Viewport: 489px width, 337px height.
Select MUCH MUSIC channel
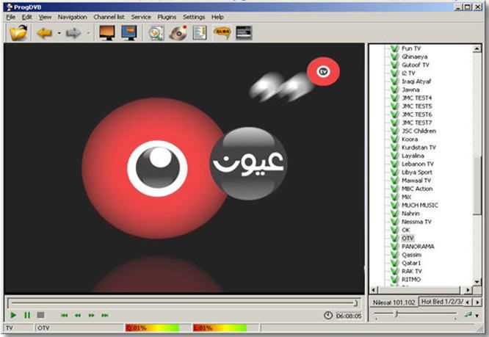[419, 205]
